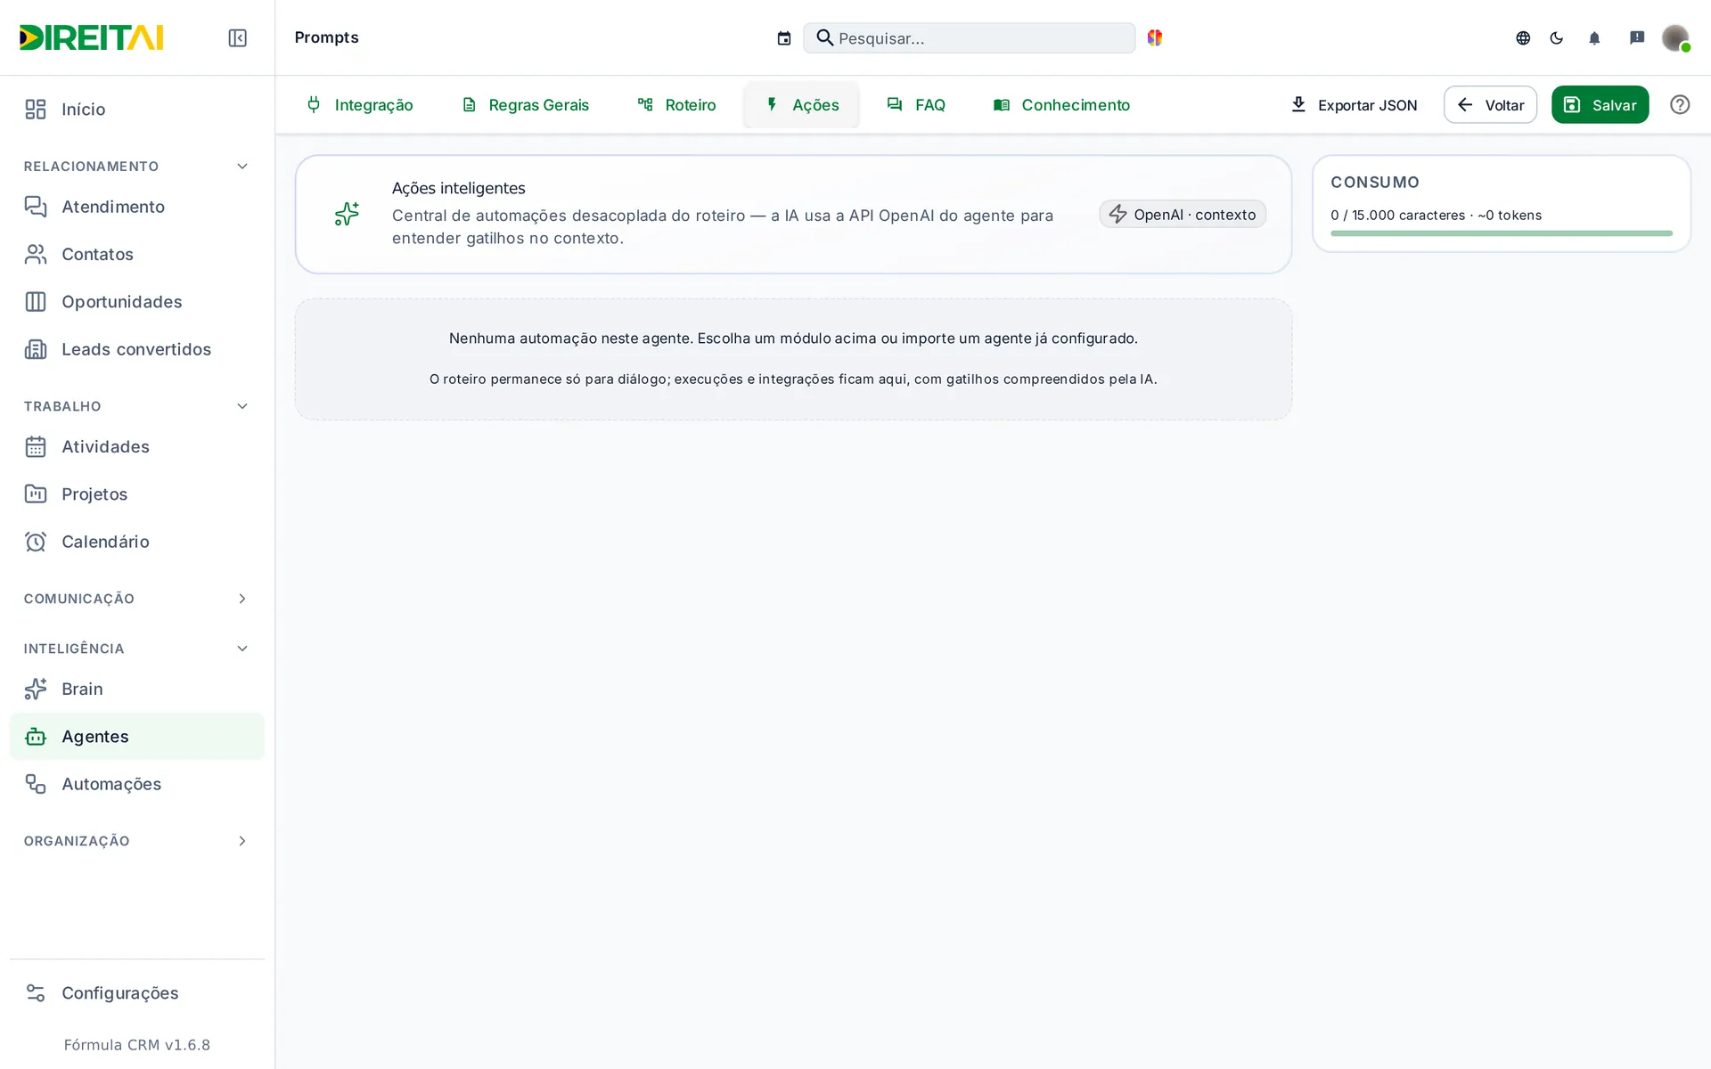The image size is (1711, 1069).
Task: Open Calendário in the sidebar
Action: [136, 542]
